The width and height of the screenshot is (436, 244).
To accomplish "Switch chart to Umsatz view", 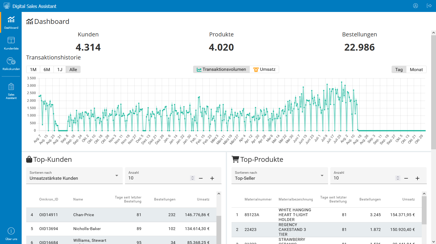I will (264, 69).
